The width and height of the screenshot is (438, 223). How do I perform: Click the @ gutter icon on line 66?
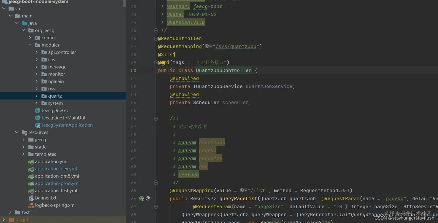coord(148,198)
